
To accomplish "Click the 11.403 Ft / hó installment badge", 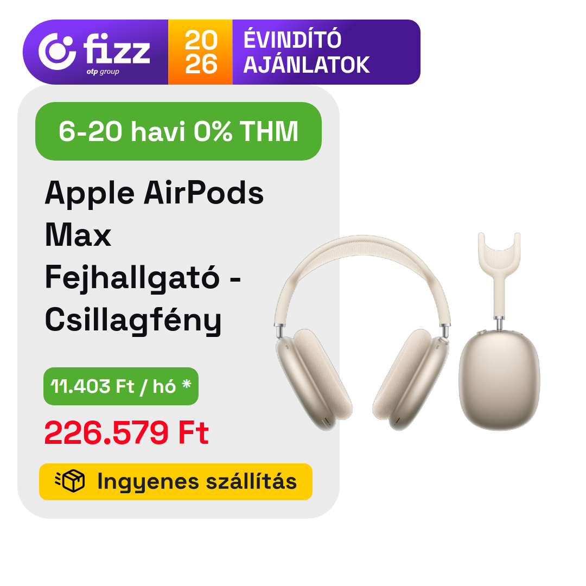I will (x=120, y=386).
